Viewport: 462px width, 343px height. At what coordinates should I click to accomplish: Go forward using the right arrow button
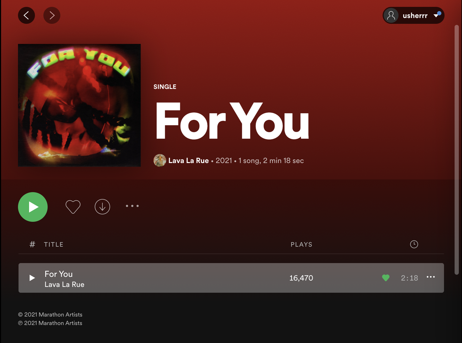tap(52, 15)
